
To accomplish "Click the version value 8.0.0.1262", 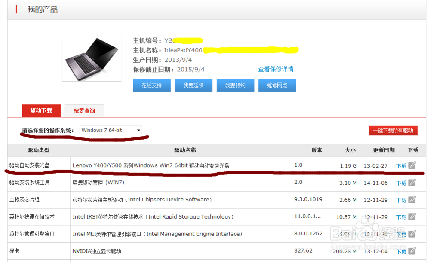I will 308,234.
